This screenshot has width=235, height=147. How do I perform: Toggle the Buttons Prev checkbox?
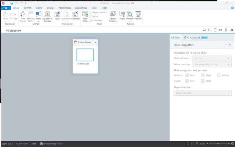(187, 75)
